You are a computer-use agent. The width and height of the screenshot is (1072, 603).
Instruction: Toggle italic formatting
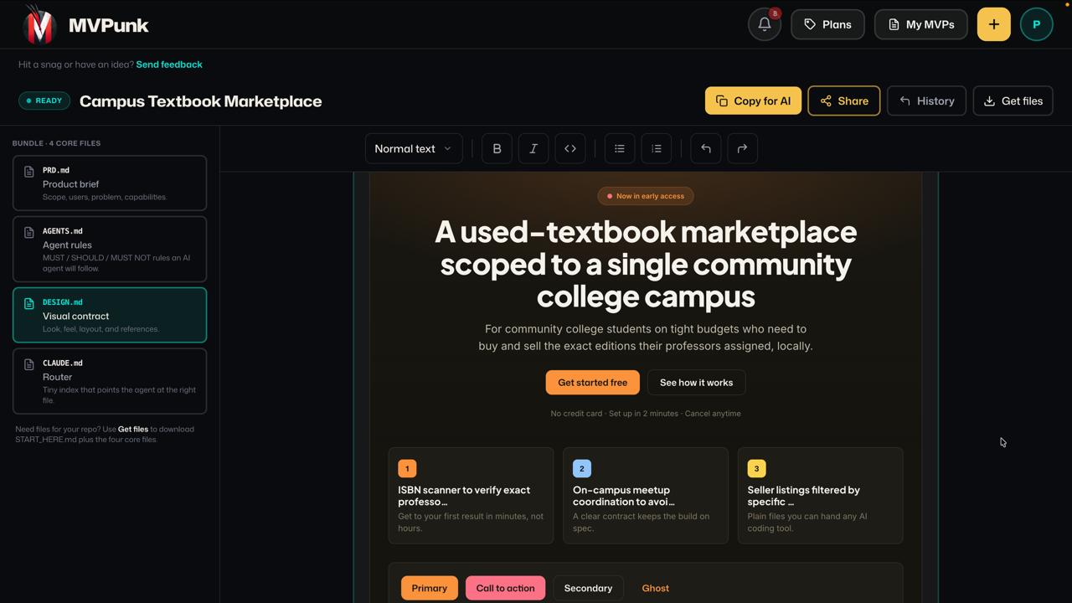533,148
